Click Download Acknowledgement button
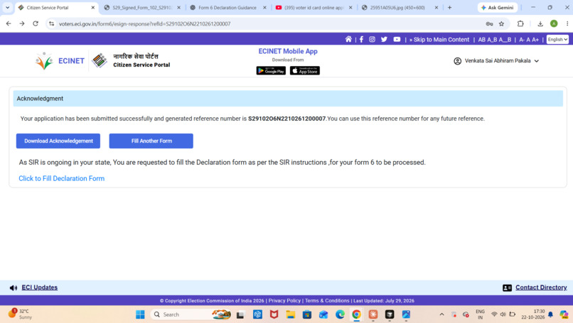The width and height of the screenshot is (573, 323). pos(58,141)
